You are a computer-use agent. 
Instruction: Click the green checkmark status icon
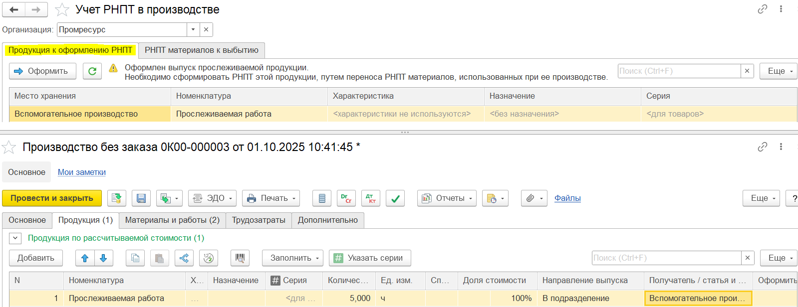[x=395, y=198]
